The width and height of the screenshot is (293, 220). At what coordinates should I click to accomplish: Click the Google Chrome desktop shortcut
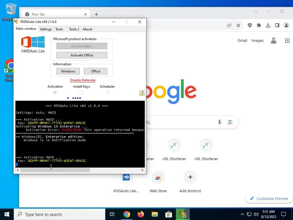pyautogui.click(x=9, y=70)
